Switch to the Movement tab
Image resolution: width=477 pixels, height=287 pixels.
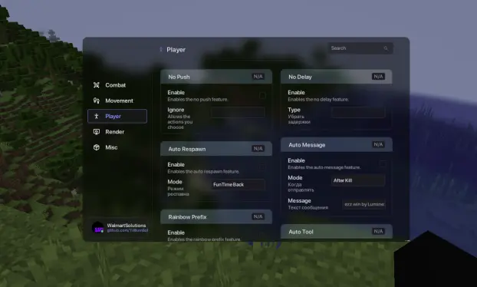coord(117,101)
